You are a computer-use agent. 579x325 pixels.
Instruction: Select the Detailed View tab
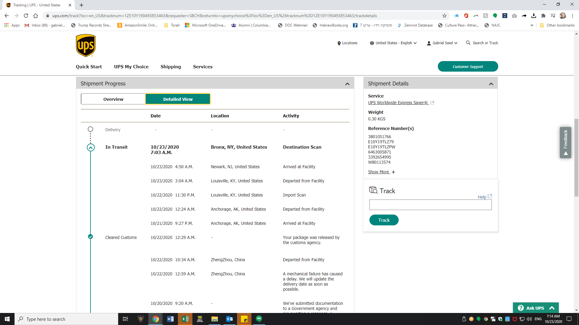click(x=178, y=99)
